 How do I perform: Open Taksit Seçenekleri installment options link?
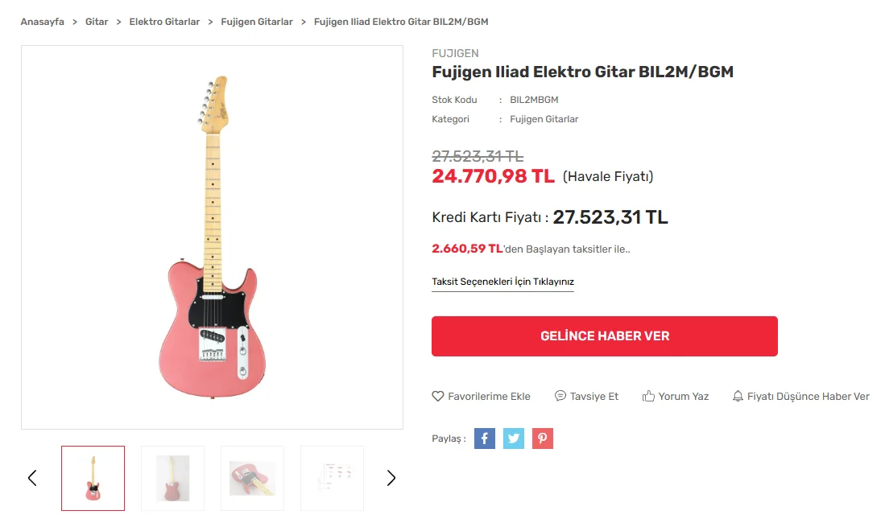[502, 282]
